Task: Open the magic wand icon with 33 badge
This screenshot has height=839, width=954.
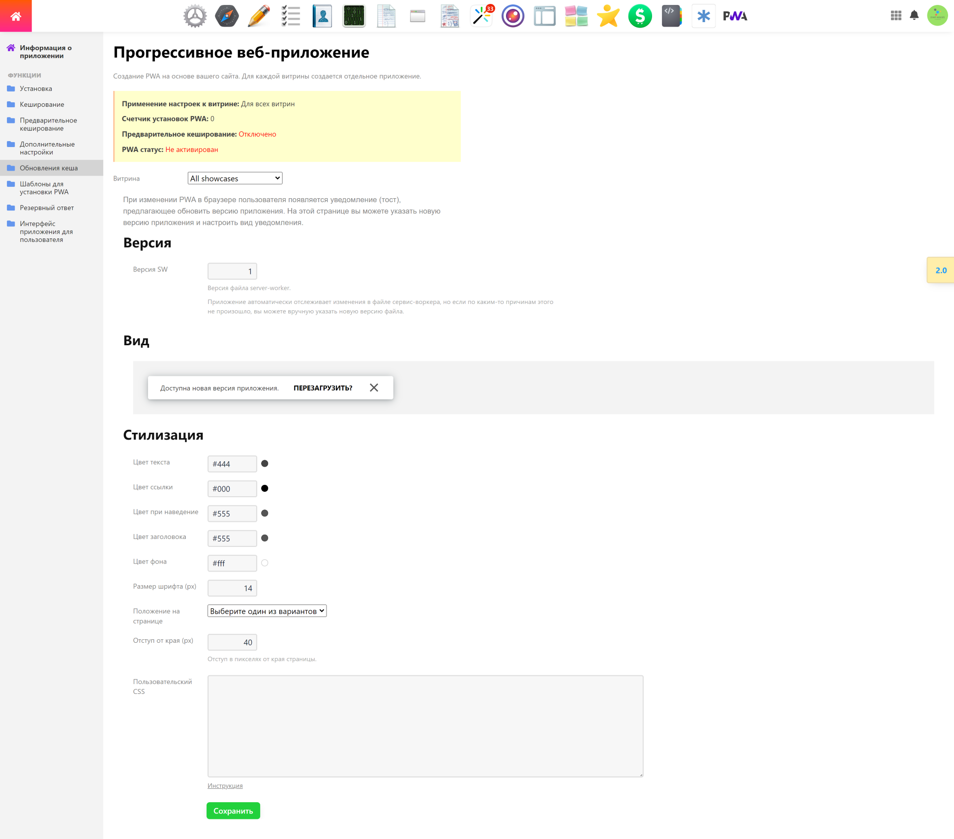Action: 481,16
